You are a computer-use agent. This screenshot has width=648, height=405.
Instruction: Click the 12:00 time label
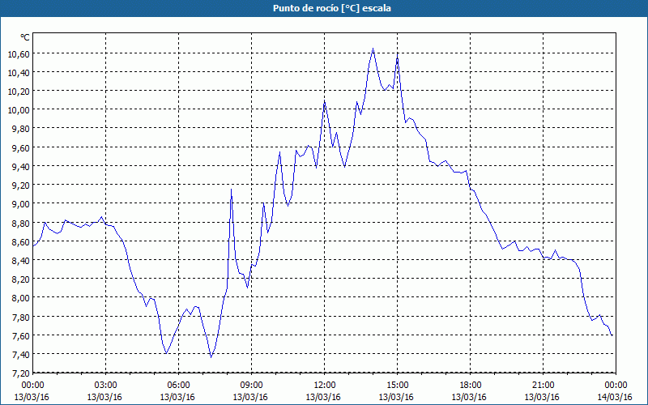pyautogui.click(x=324, y=386)
